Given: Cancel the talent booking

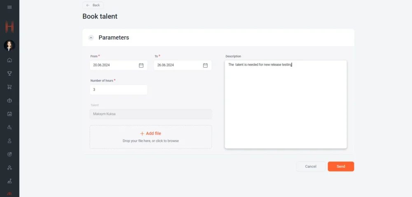Looking at the screenshot, I should tap(311, 167).
